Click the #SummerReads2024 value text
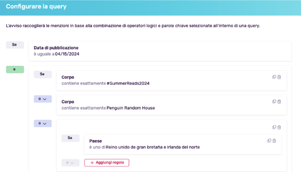301x172 pixels. coord(128,84)
